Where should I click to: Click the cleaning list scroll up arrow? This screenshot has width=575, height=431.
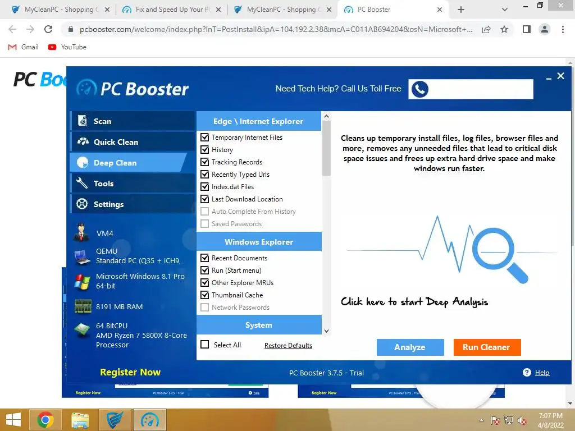pyautogui.click(x=326, y=116)
